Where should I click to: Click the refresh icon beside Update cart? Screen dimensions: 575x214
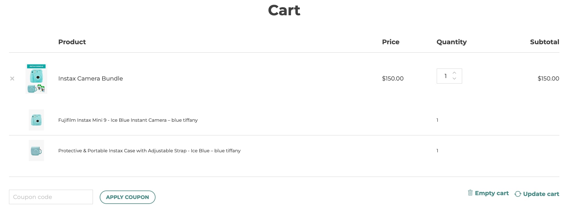518,194
